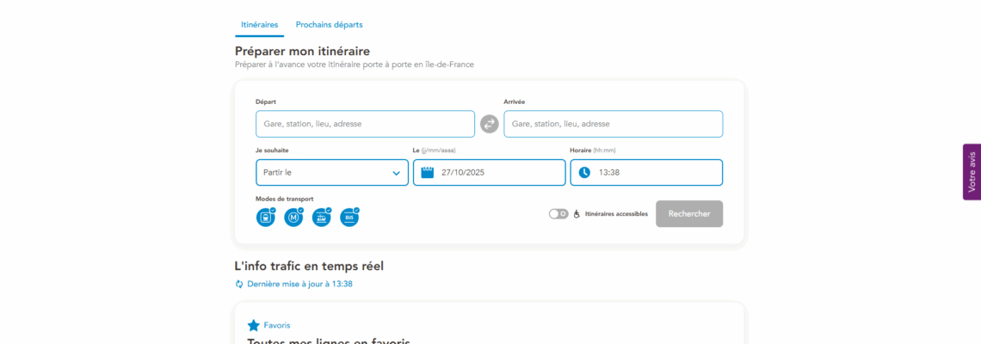Click the Arrivée input field
This screenshot has width=981, height=344.
point(613,124)
